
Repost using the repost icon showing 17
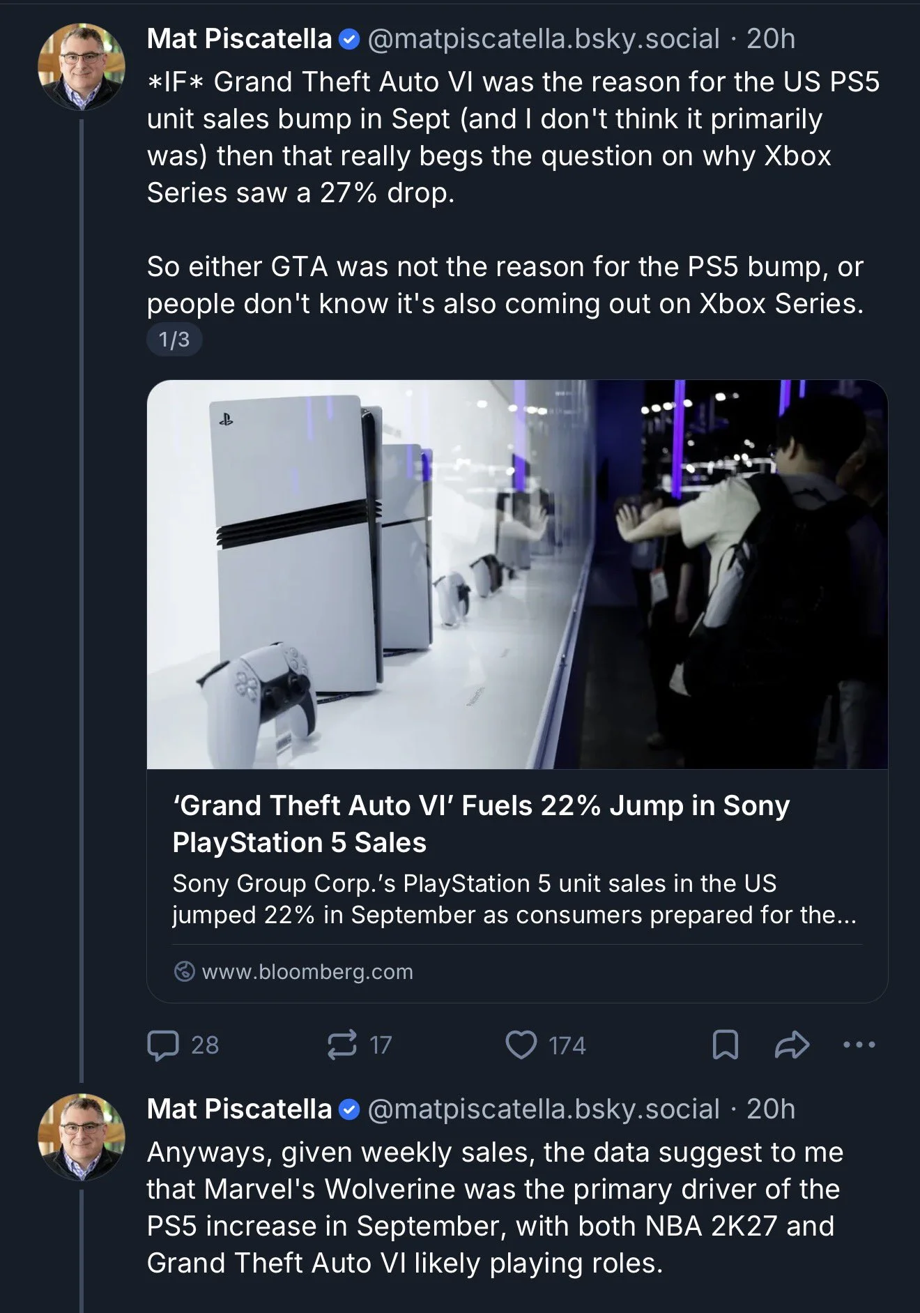(x=342, y=1045)
